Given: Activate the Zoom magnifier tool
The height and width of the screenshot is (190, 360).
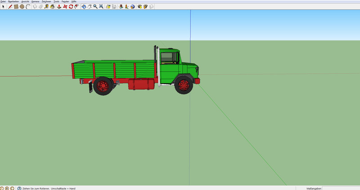Looking at the screenshot, I should pyautogui.click(x=95, y=7).
